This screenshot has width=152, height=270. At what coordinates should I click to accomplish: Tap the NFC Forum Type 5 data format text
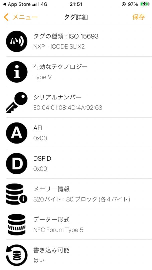(58, 230)
